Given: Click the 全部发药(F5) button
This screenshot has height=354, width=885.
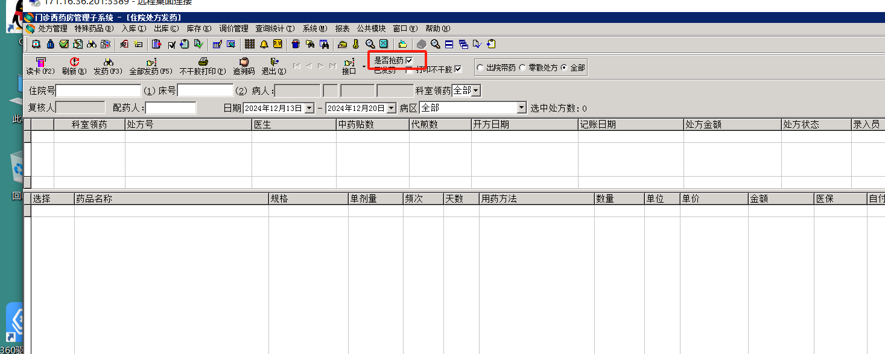Looking at the screenshot, I should click(x=151, y=66).
